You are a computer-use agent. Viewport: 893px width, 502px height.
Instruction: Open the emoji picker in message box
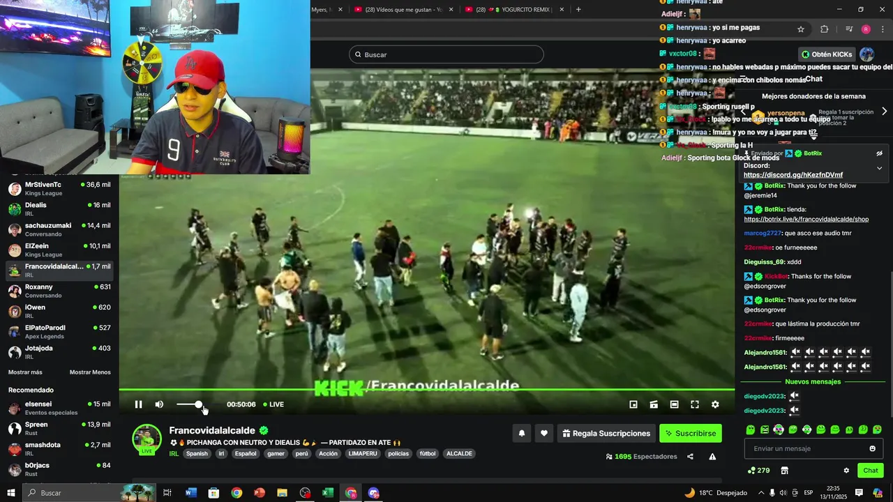pyautogui.click(x=873, y=448)
